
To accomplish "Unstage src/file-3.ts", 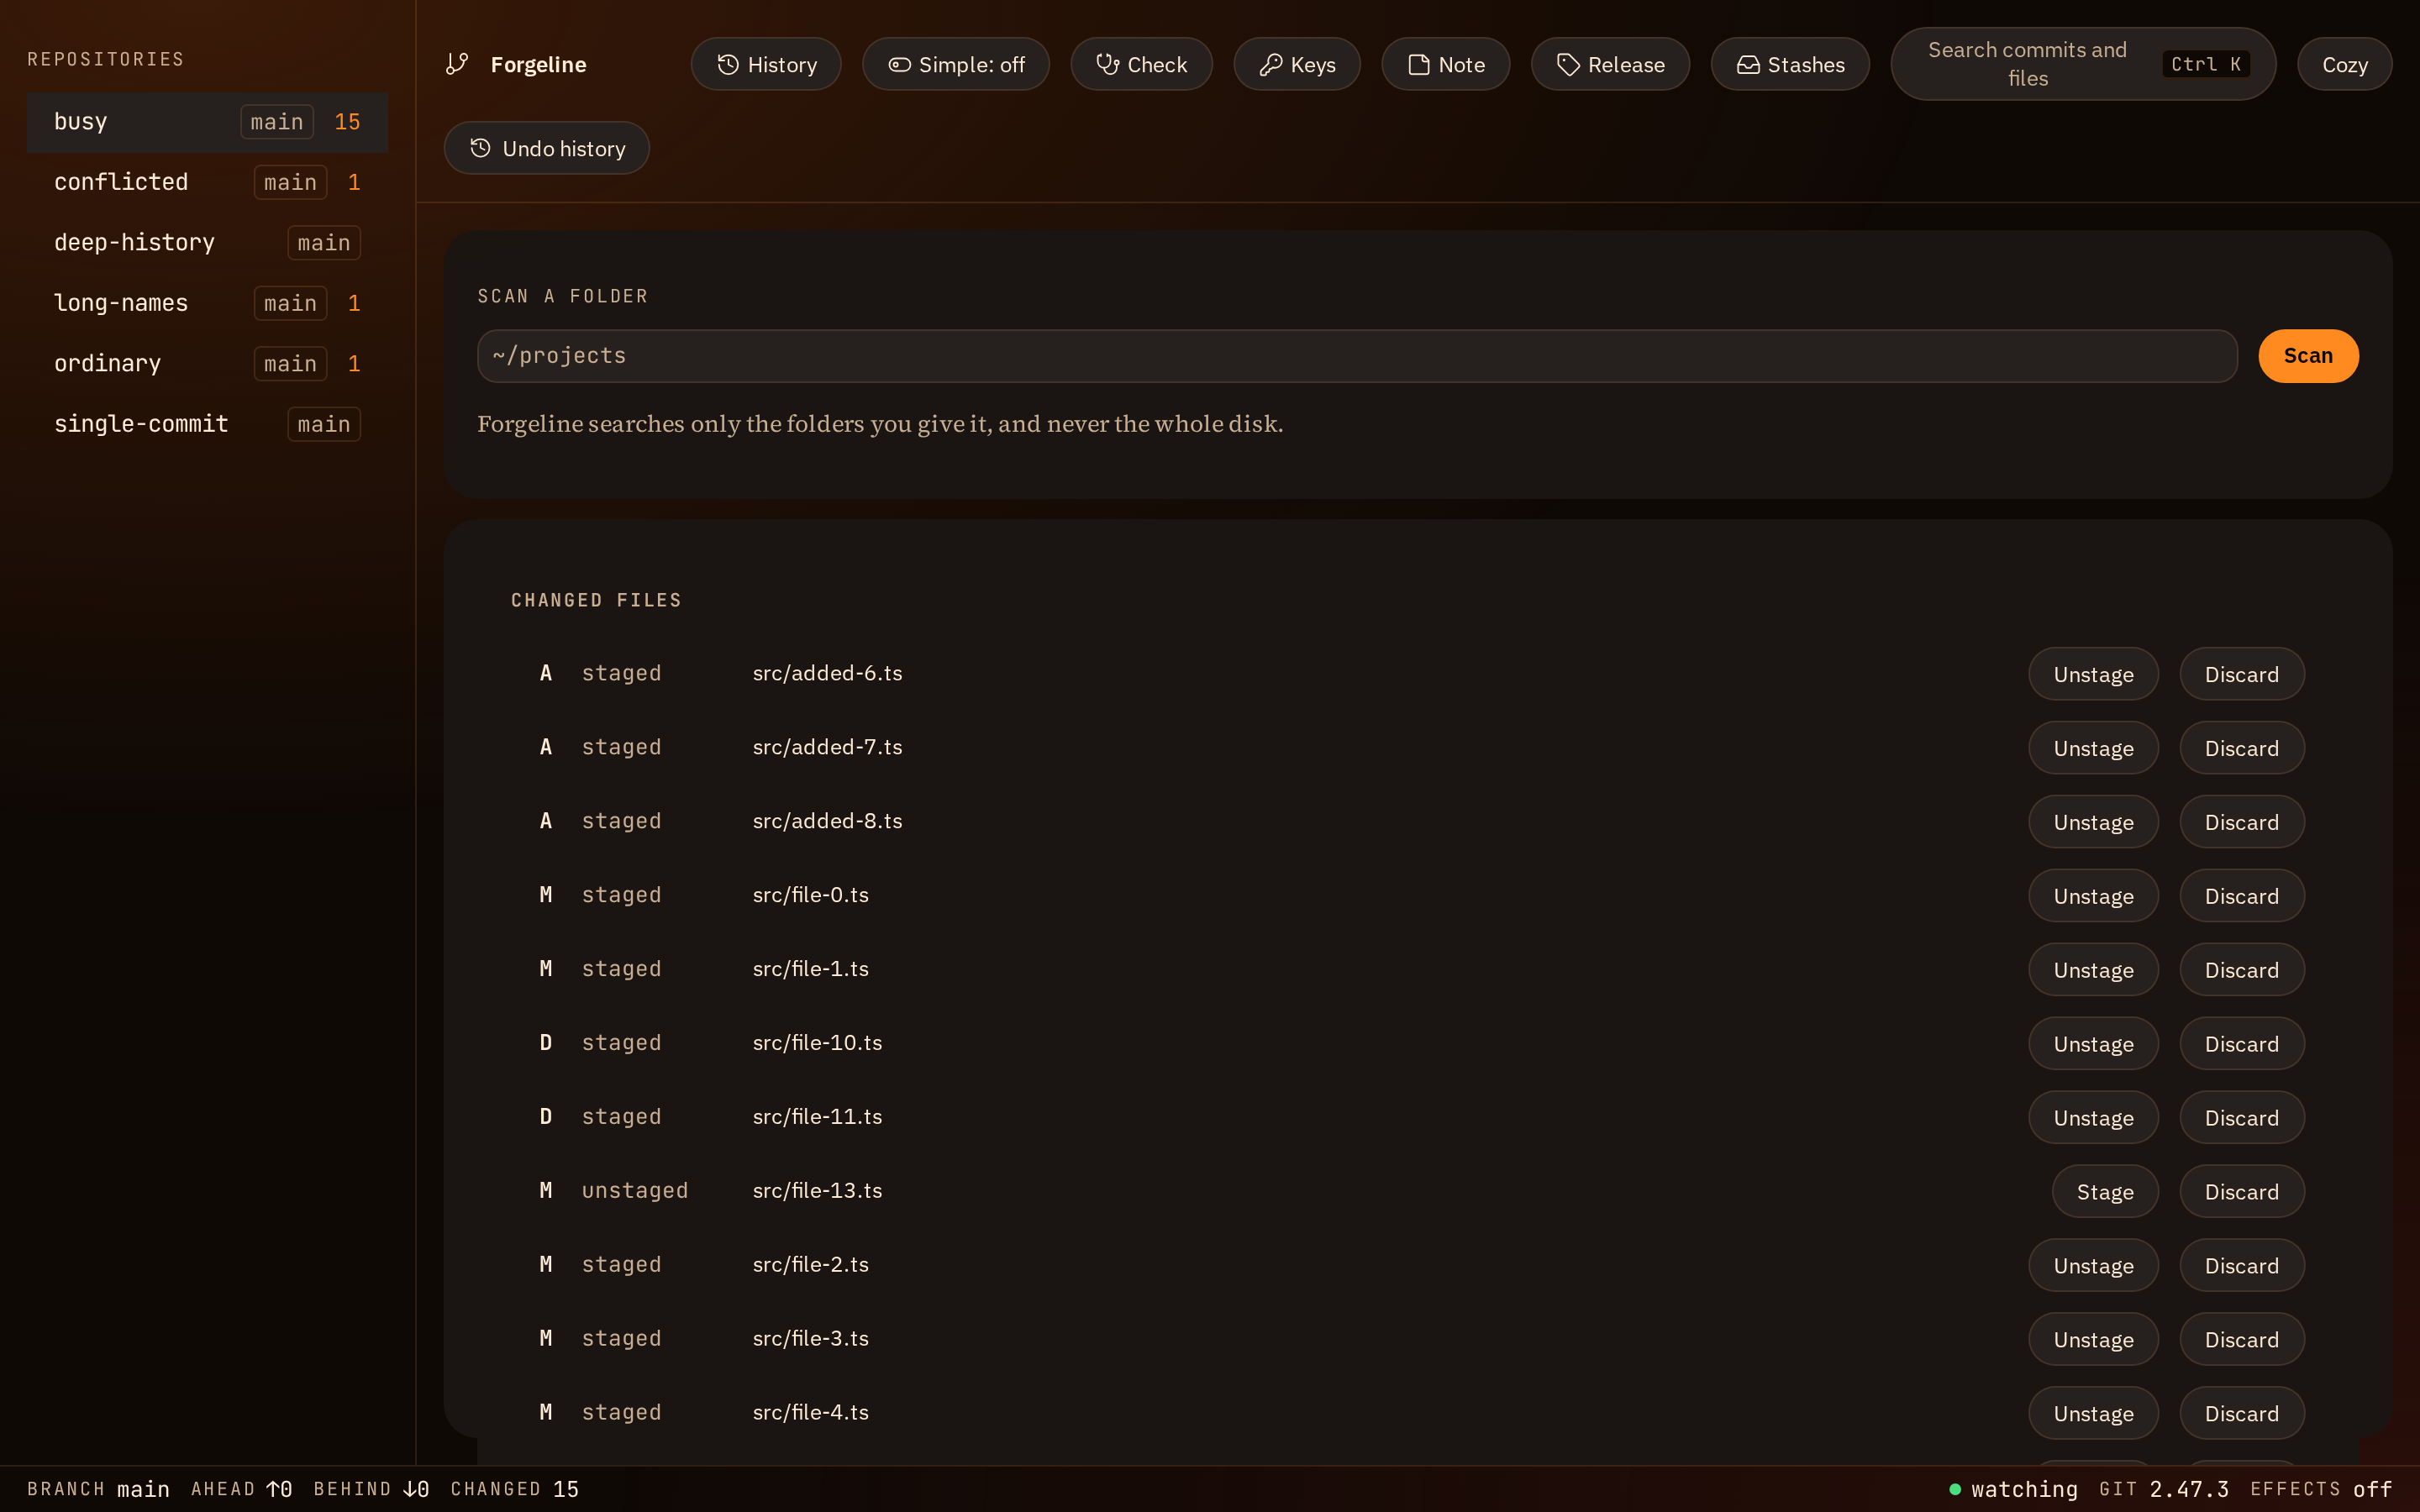I will point(2093,1340).
